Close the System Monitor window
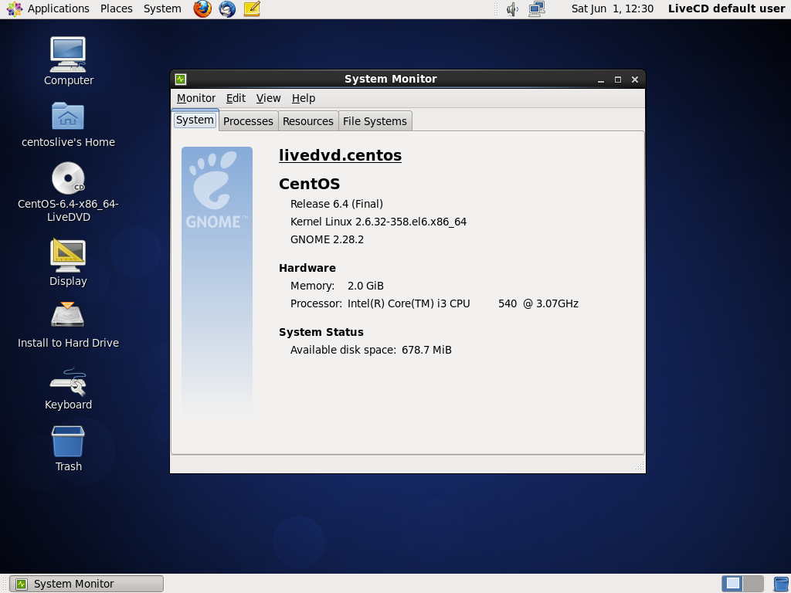Image resolution: width=791 pixels, height=593 pixels. pyautogui.click(x=635, y=80)
